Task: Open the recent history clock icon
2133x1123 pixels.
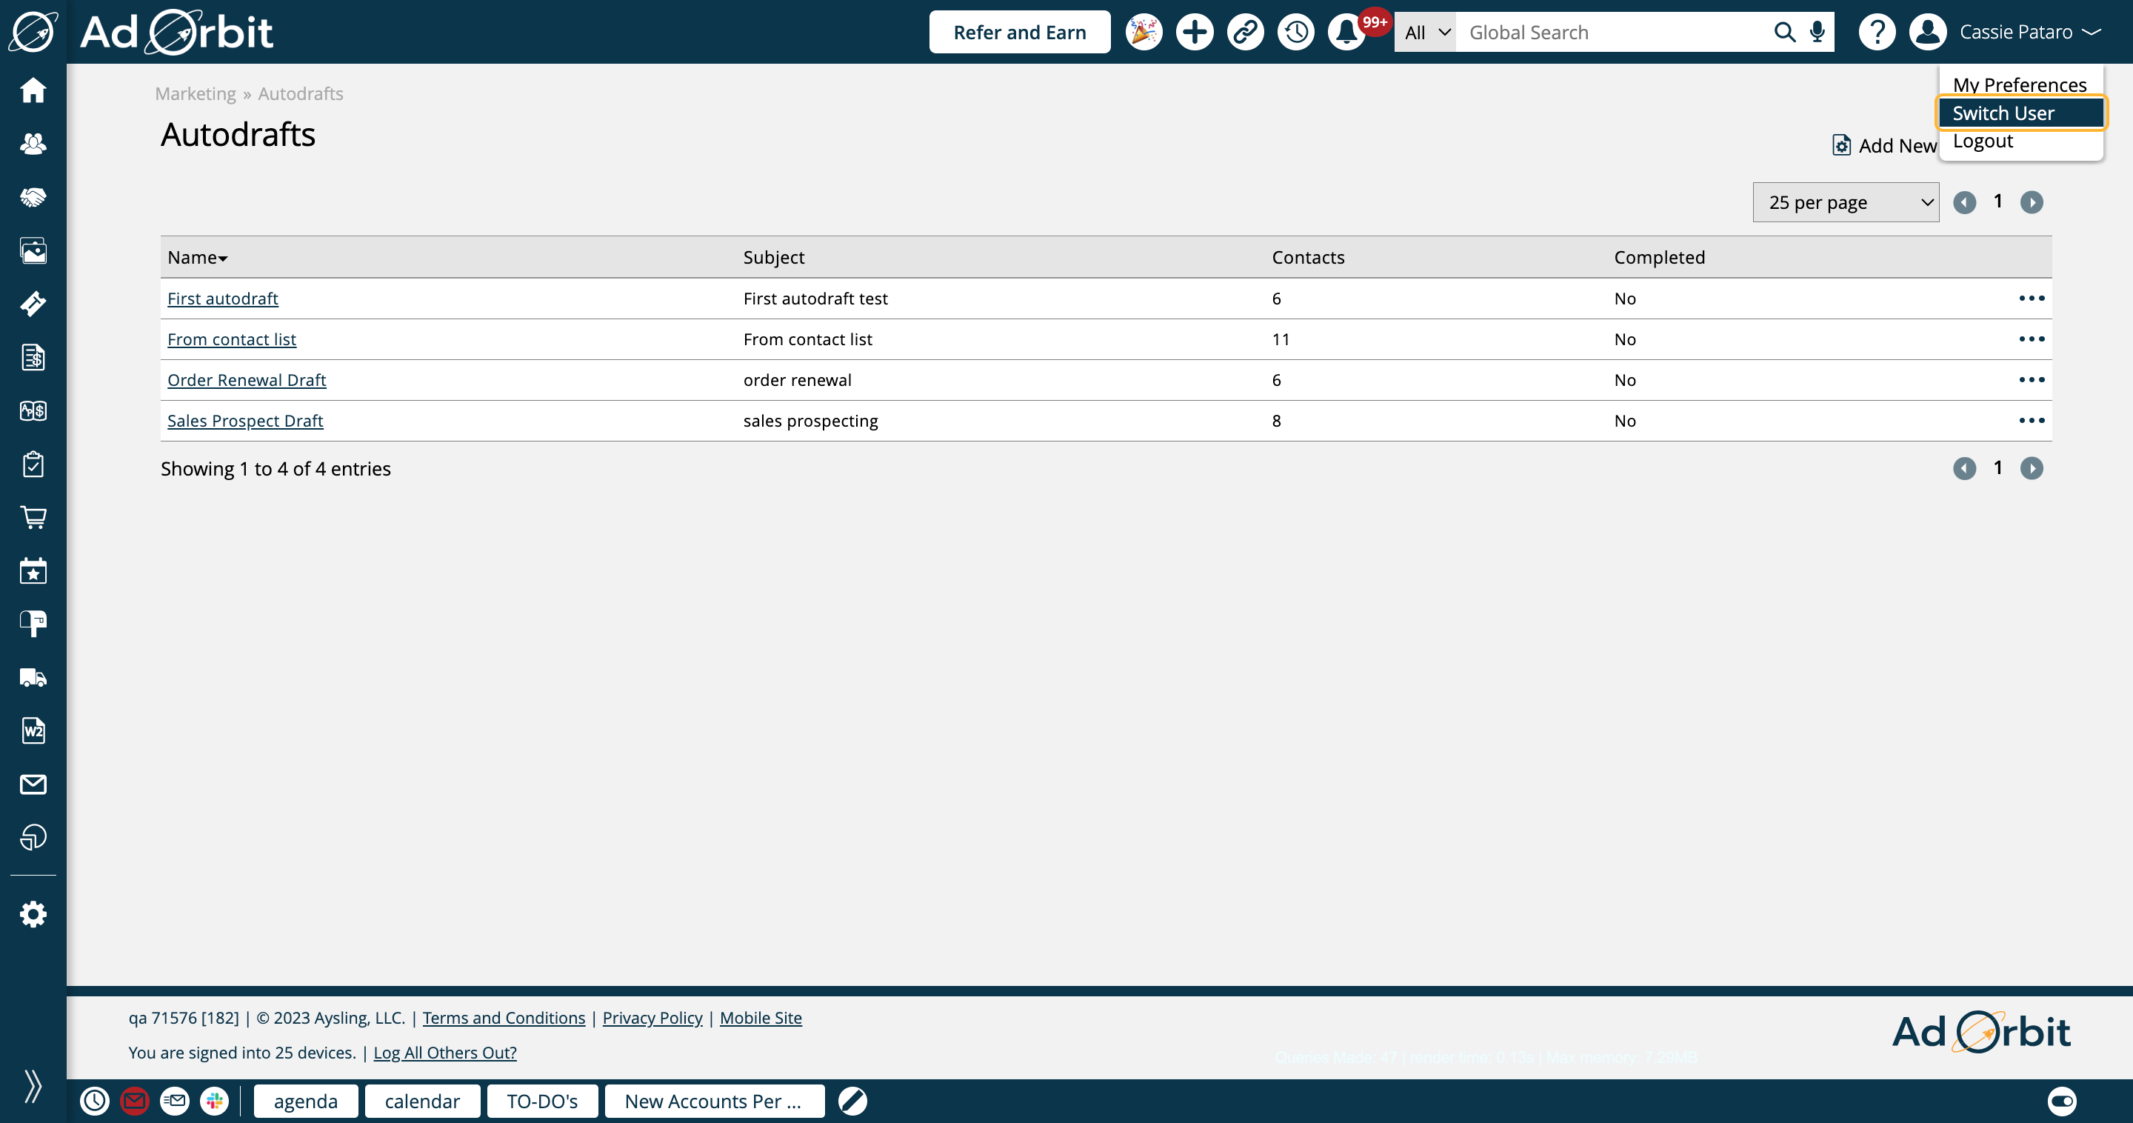Action: click(x=1296, y=33)
